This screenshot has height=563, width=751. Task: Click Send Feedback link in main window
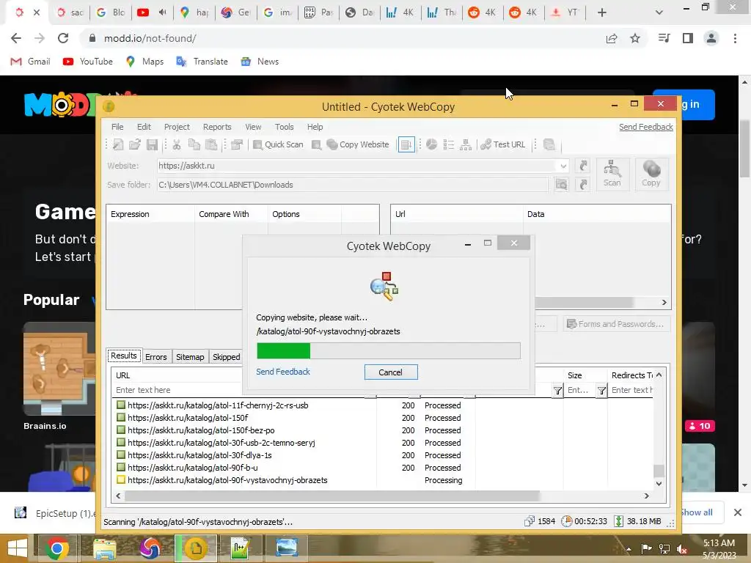click(x=645, y=127)
